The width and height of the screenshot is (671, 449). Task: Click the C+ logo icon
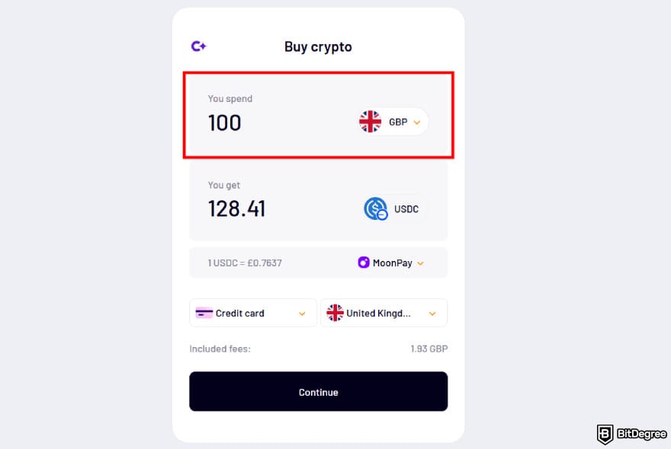click(x=198, y=46)
